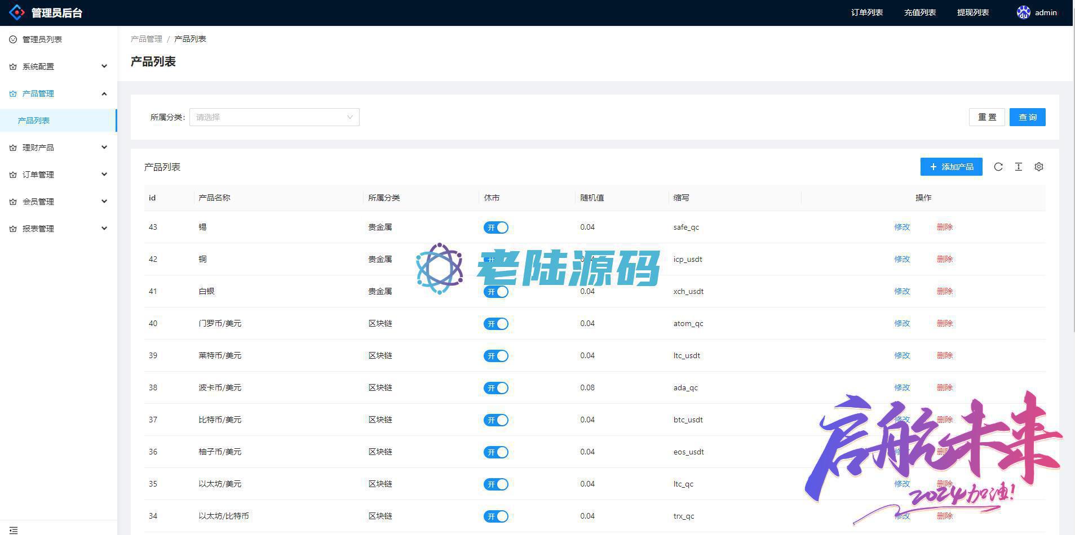Expand the 报表管理 menu chevron
This screenshot has width=1075, height=535.
coord(104,229)
